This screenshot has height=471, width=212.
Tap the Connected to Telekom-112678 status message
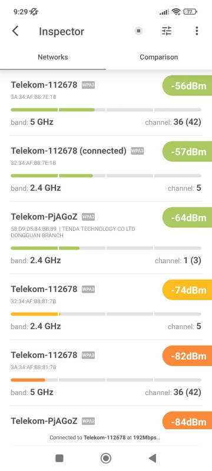point(105,437)
